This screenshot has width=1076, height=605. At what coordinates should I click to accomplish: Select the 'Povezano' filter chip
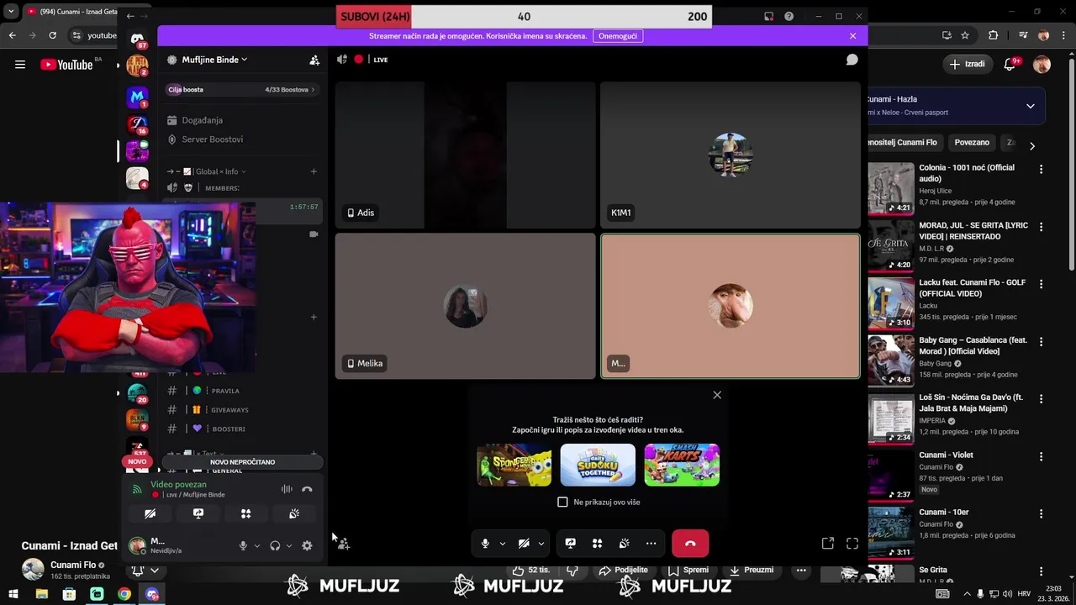[972, 143]
